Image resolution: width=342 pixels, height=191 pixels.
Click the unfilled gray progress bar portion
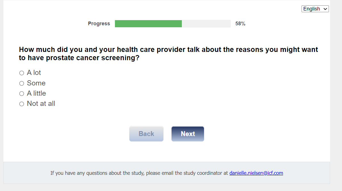(x=206, y=24)
